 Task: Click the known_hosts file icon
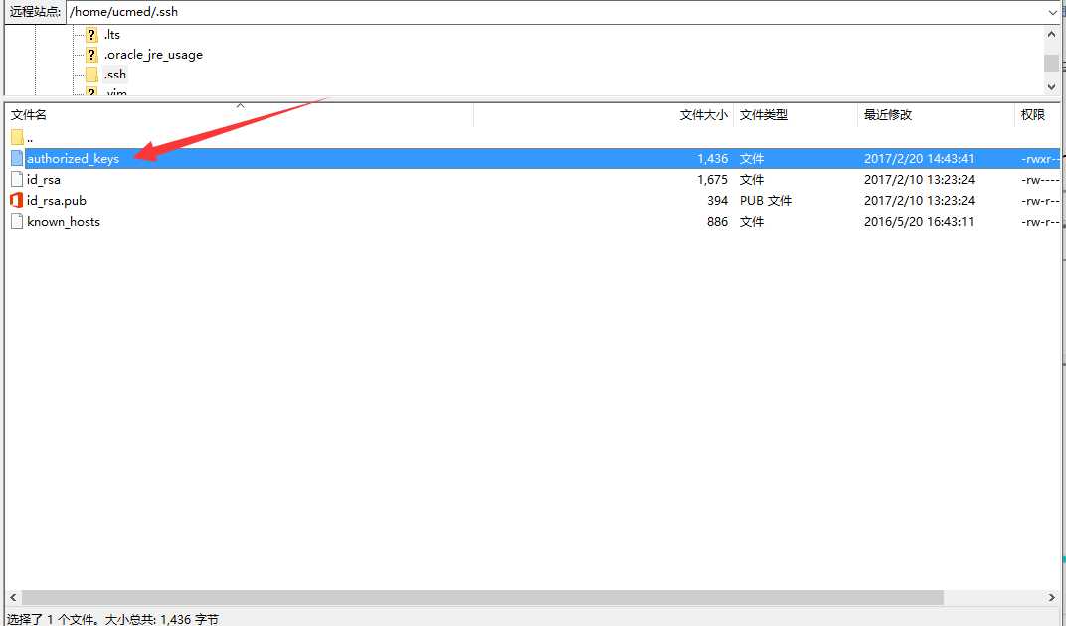pos(17,222)
